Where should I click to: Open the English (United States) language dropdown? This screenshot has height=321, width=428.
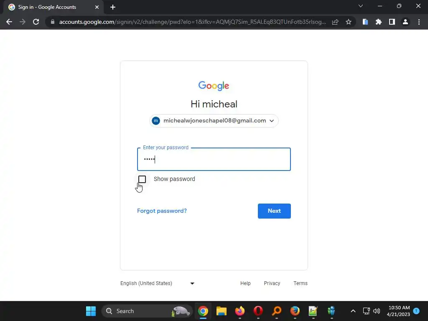coord(158,283)
